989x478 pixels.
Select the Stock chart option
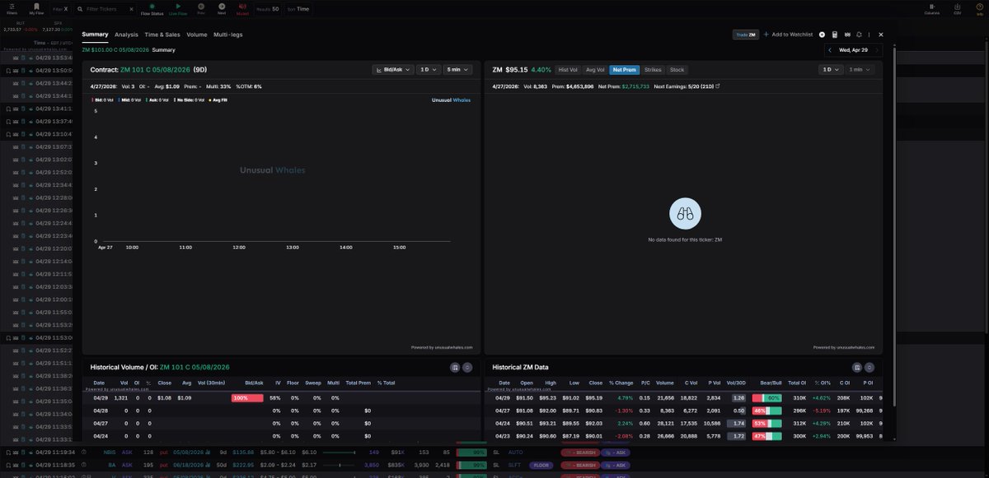[x=677, y=70]
